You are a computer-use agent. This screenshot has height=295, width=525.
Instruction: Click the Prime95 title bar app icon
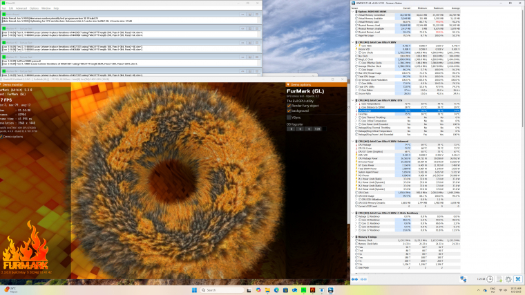(x=3, y=3)
